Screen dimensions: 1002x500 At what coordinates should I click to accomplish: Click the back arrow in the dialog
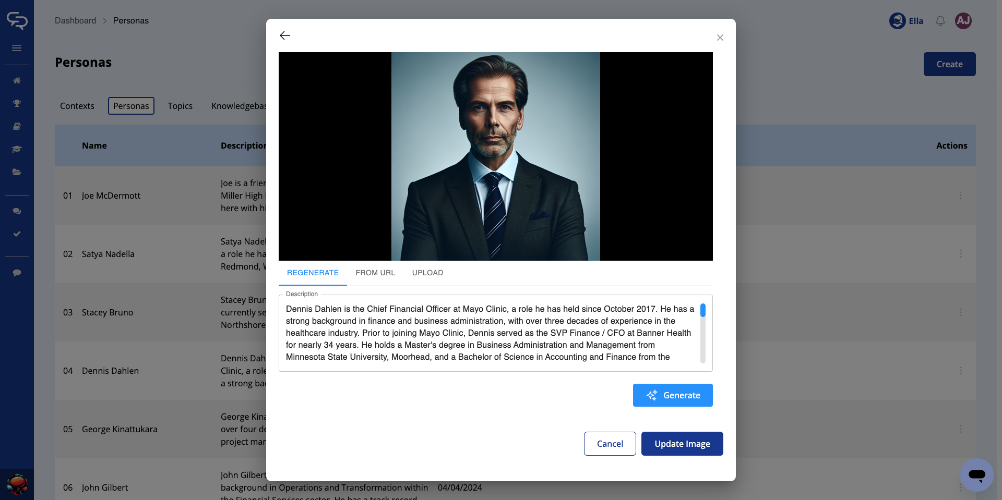point(285,35)
